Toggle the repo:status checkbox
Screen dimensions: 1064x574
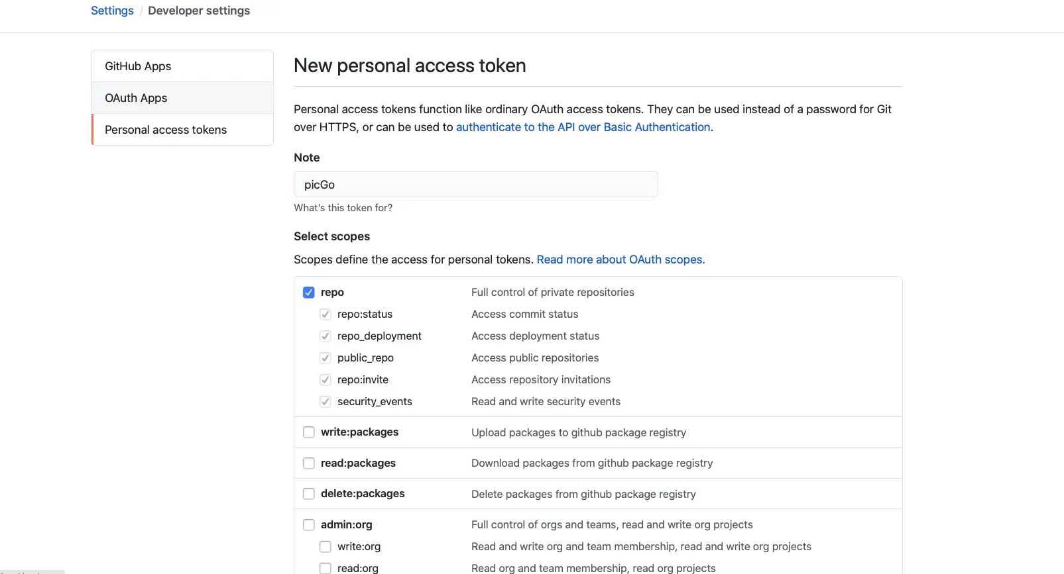click(x=325, y=314)
